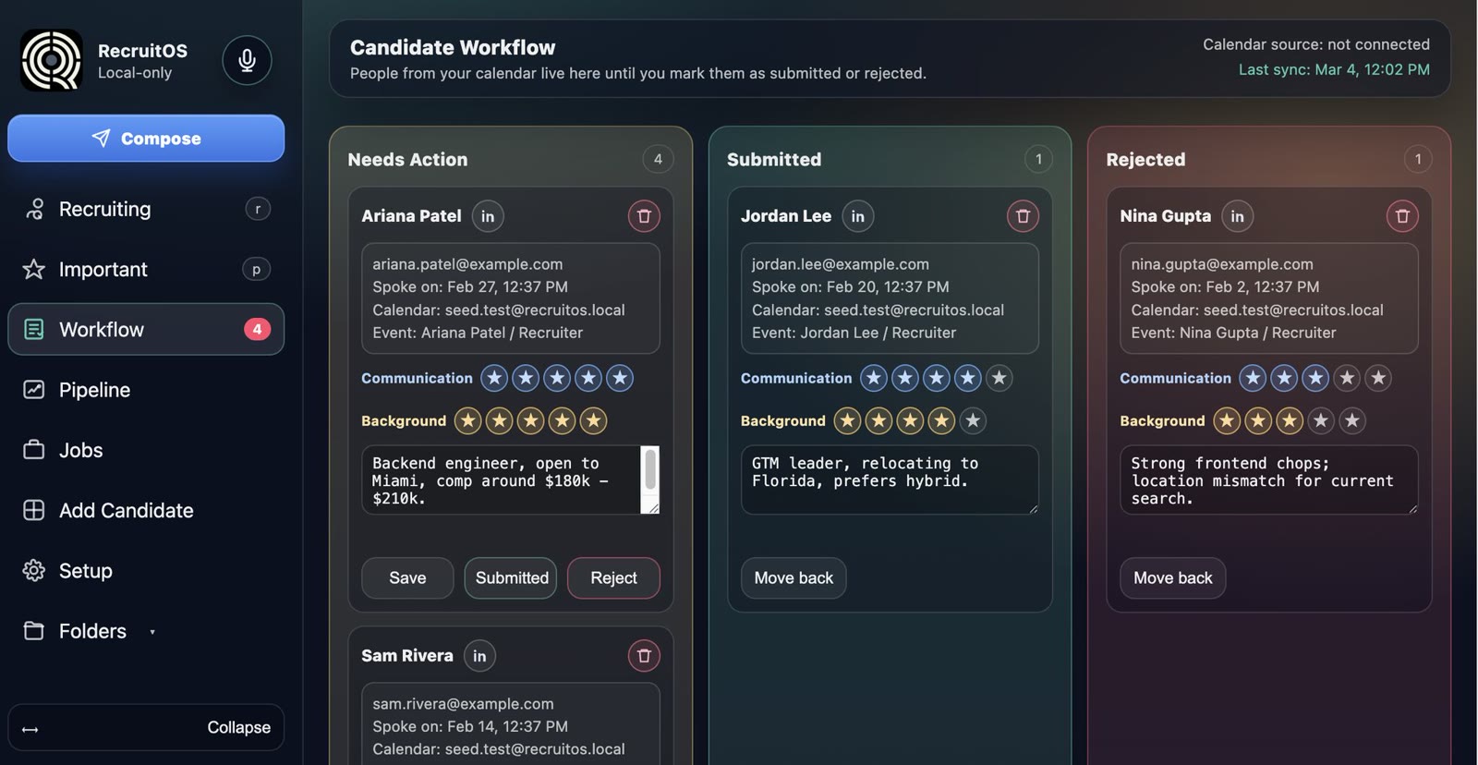Set Ariana Patel Communication to third star
1478x765 pixels.
557,378
